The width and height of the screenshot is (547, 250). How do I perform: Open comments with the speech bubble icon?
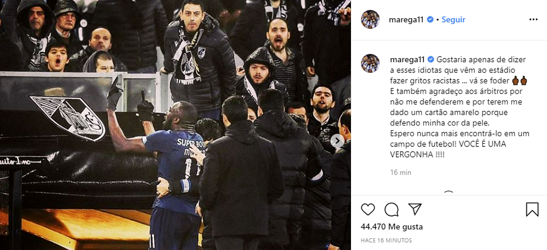[x=392, y=209]
